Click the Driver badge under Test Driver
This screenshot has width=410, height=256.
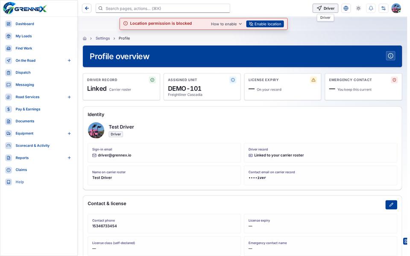pyautogui.click(x=116, y=134)
